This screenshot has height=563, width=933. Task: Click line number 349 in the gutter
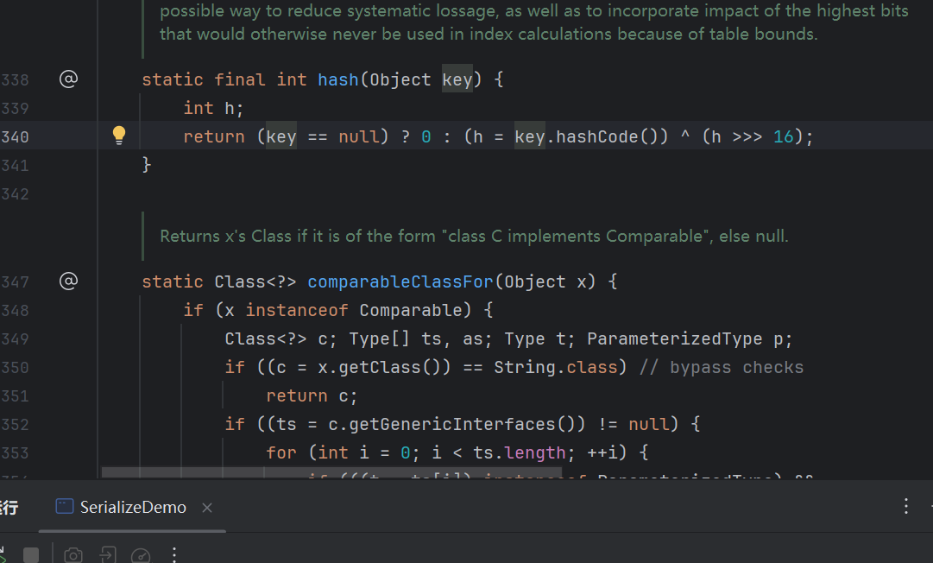click(15, 338)
